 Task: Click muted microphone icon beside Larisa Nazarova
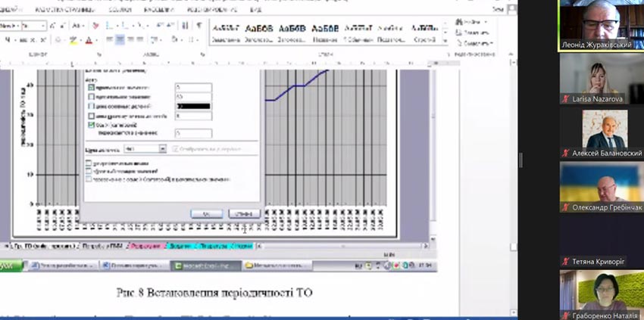pos(564,98)
